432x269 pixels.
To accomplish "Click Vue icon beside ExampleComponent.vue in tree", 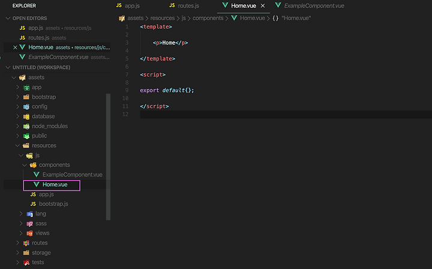I will pyautogui.click(x=37, y=175).
